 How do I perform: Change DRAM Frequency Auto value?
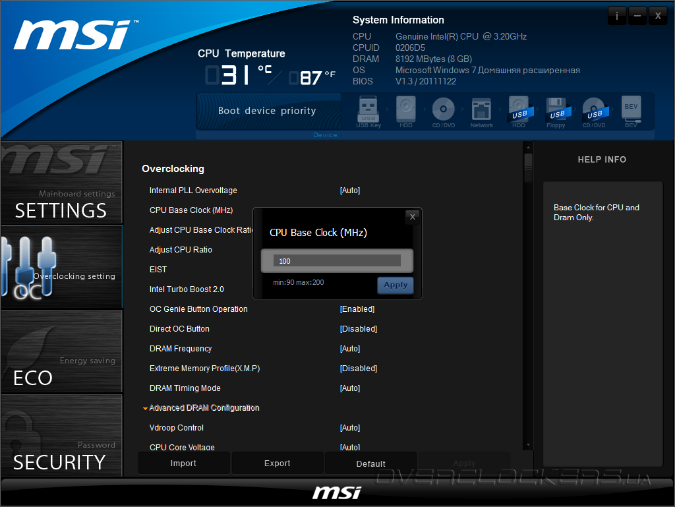click(x=350, y=349)
